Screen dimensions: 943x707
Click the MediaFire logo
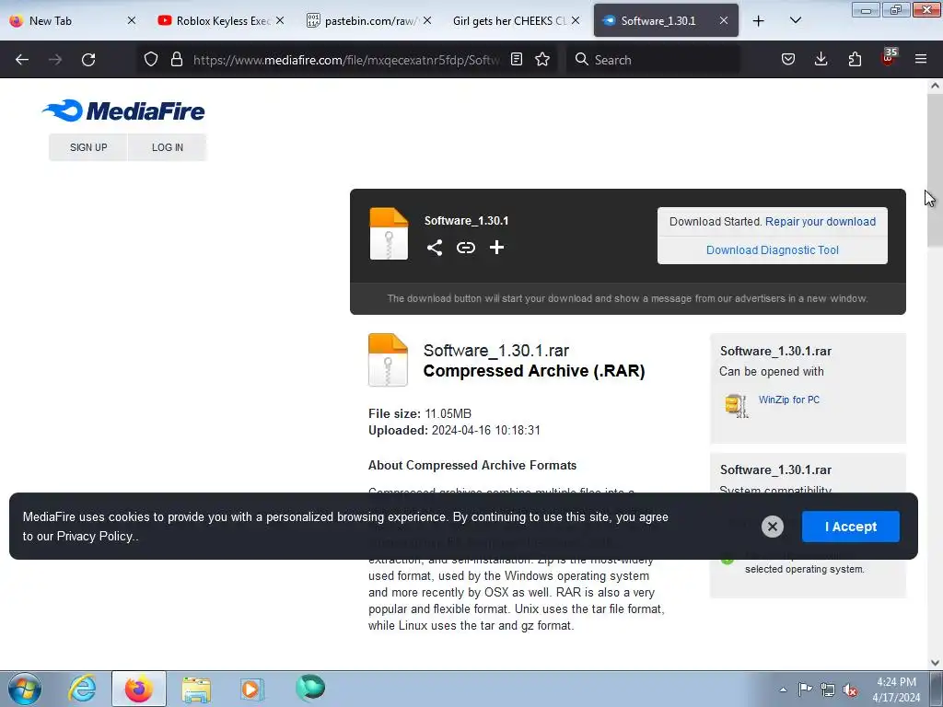(x=124, y=110)
